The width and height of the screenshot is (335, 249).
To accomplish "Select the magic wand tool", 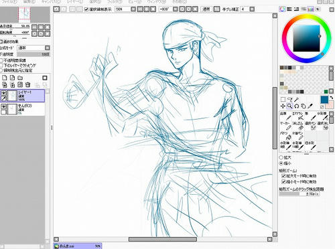I will (x=296, y=99).
